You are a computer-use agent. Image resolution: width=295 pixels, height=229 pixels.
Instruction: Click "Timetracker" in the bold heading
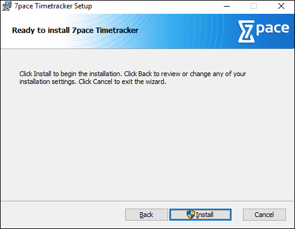coord(117,31)
